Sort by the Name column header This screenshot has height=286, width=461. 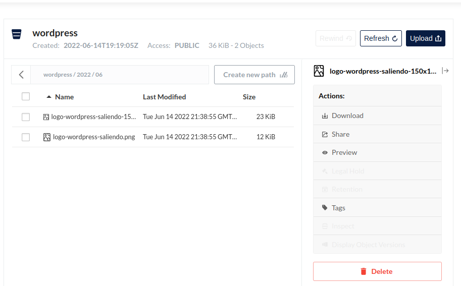(65, 97)
